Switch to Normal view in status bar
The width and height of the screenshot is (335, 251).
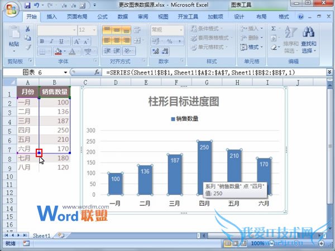coord(228,243)
